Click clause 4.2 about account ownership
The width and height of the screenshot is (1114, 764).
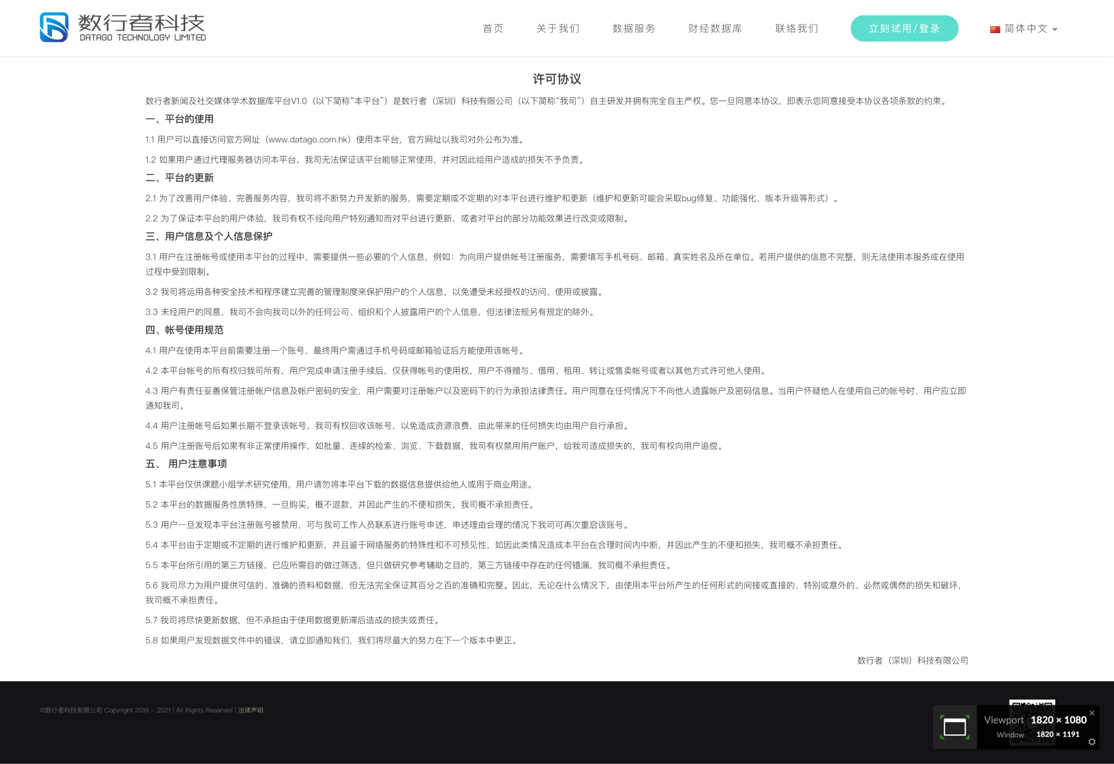pyautogui.click(x=457, y=371)
